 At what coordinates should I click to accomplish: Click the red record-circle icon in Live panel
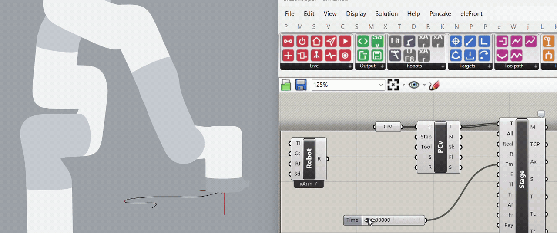pyautogui.click(x=345, y=56)
